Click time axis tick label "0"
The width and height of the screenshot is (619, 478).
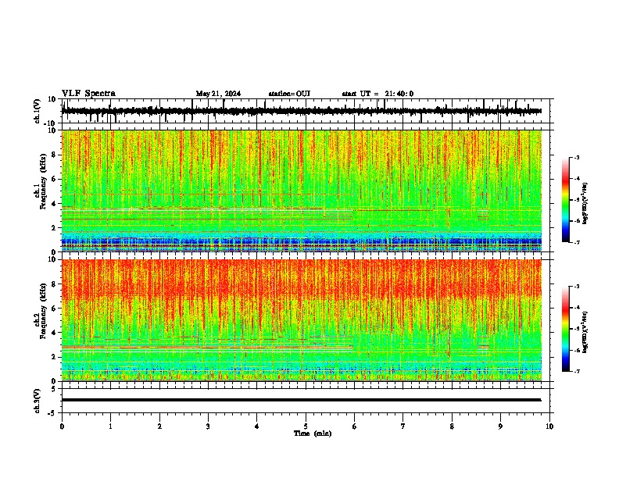(62, 426)
